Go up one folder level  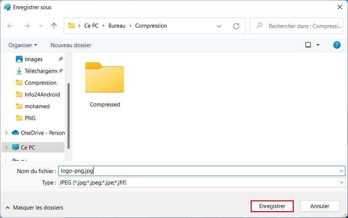tap(54, 26)
